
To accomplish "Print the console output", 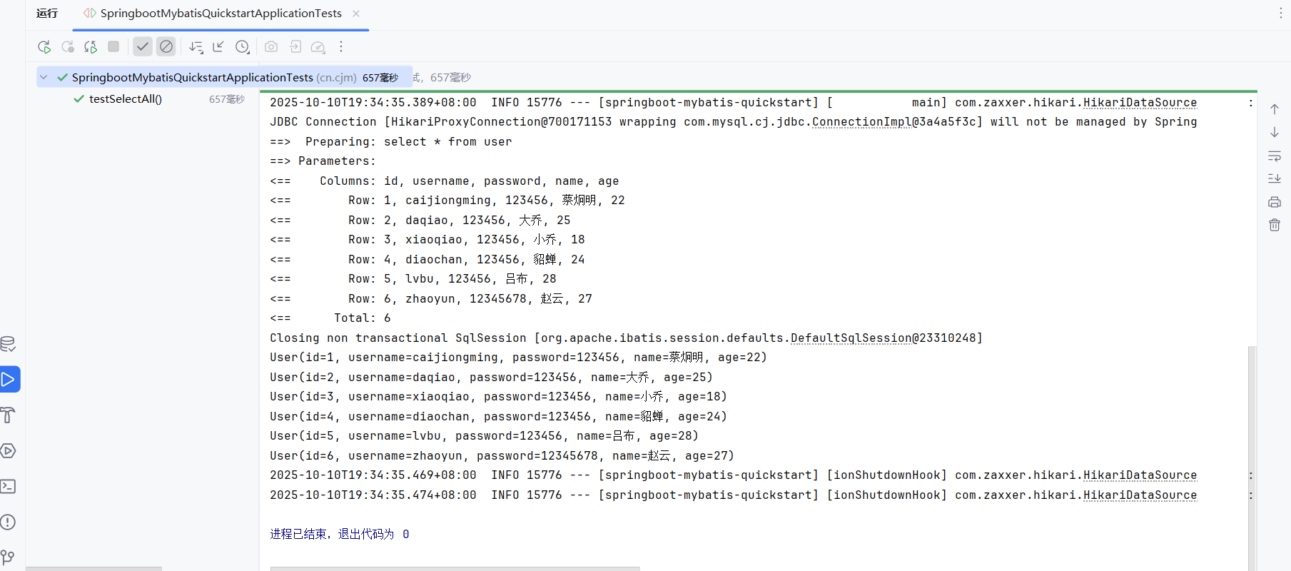I will coord(1275,202).
